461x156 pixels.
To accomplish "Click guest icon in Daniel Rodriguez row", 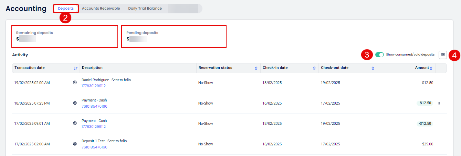I will 75,83.
